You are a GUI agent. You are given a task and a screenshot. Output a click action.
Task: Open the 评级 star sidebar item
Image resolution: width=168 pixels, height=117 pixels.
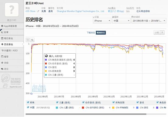[x=12, y=63]
